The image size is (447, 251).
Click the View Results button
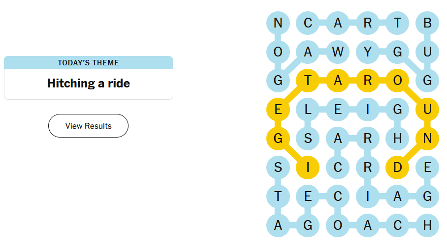pyautogui.click(x=89, y=126)
